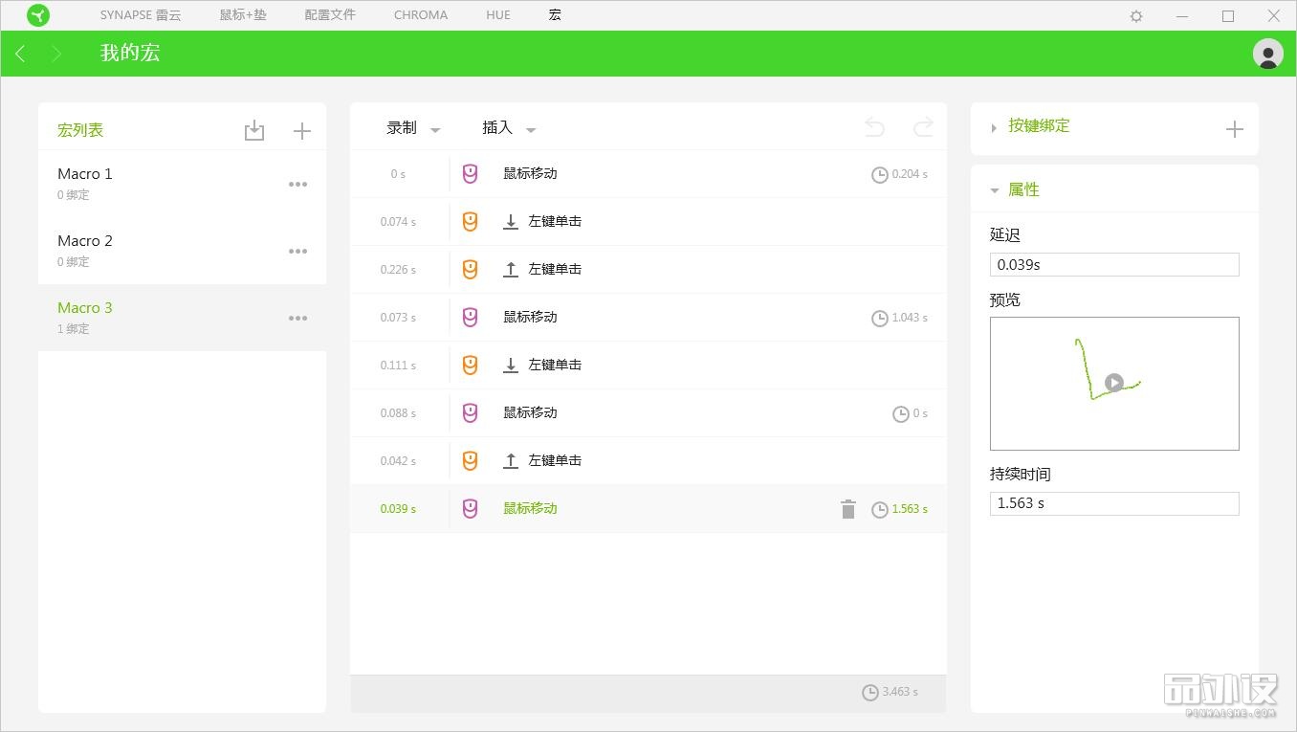Click the plus icon next to 按键绑定
The image size is (1297, 732).
click(1235, 127)
